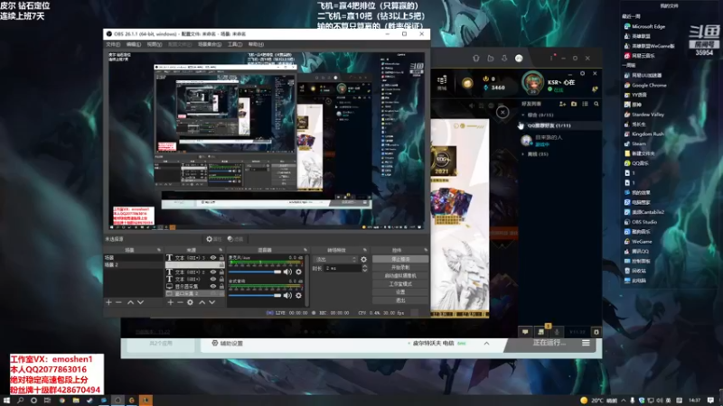Open Windows Start button
This screenshot has height=406, width=723.
tap(6, 401)
